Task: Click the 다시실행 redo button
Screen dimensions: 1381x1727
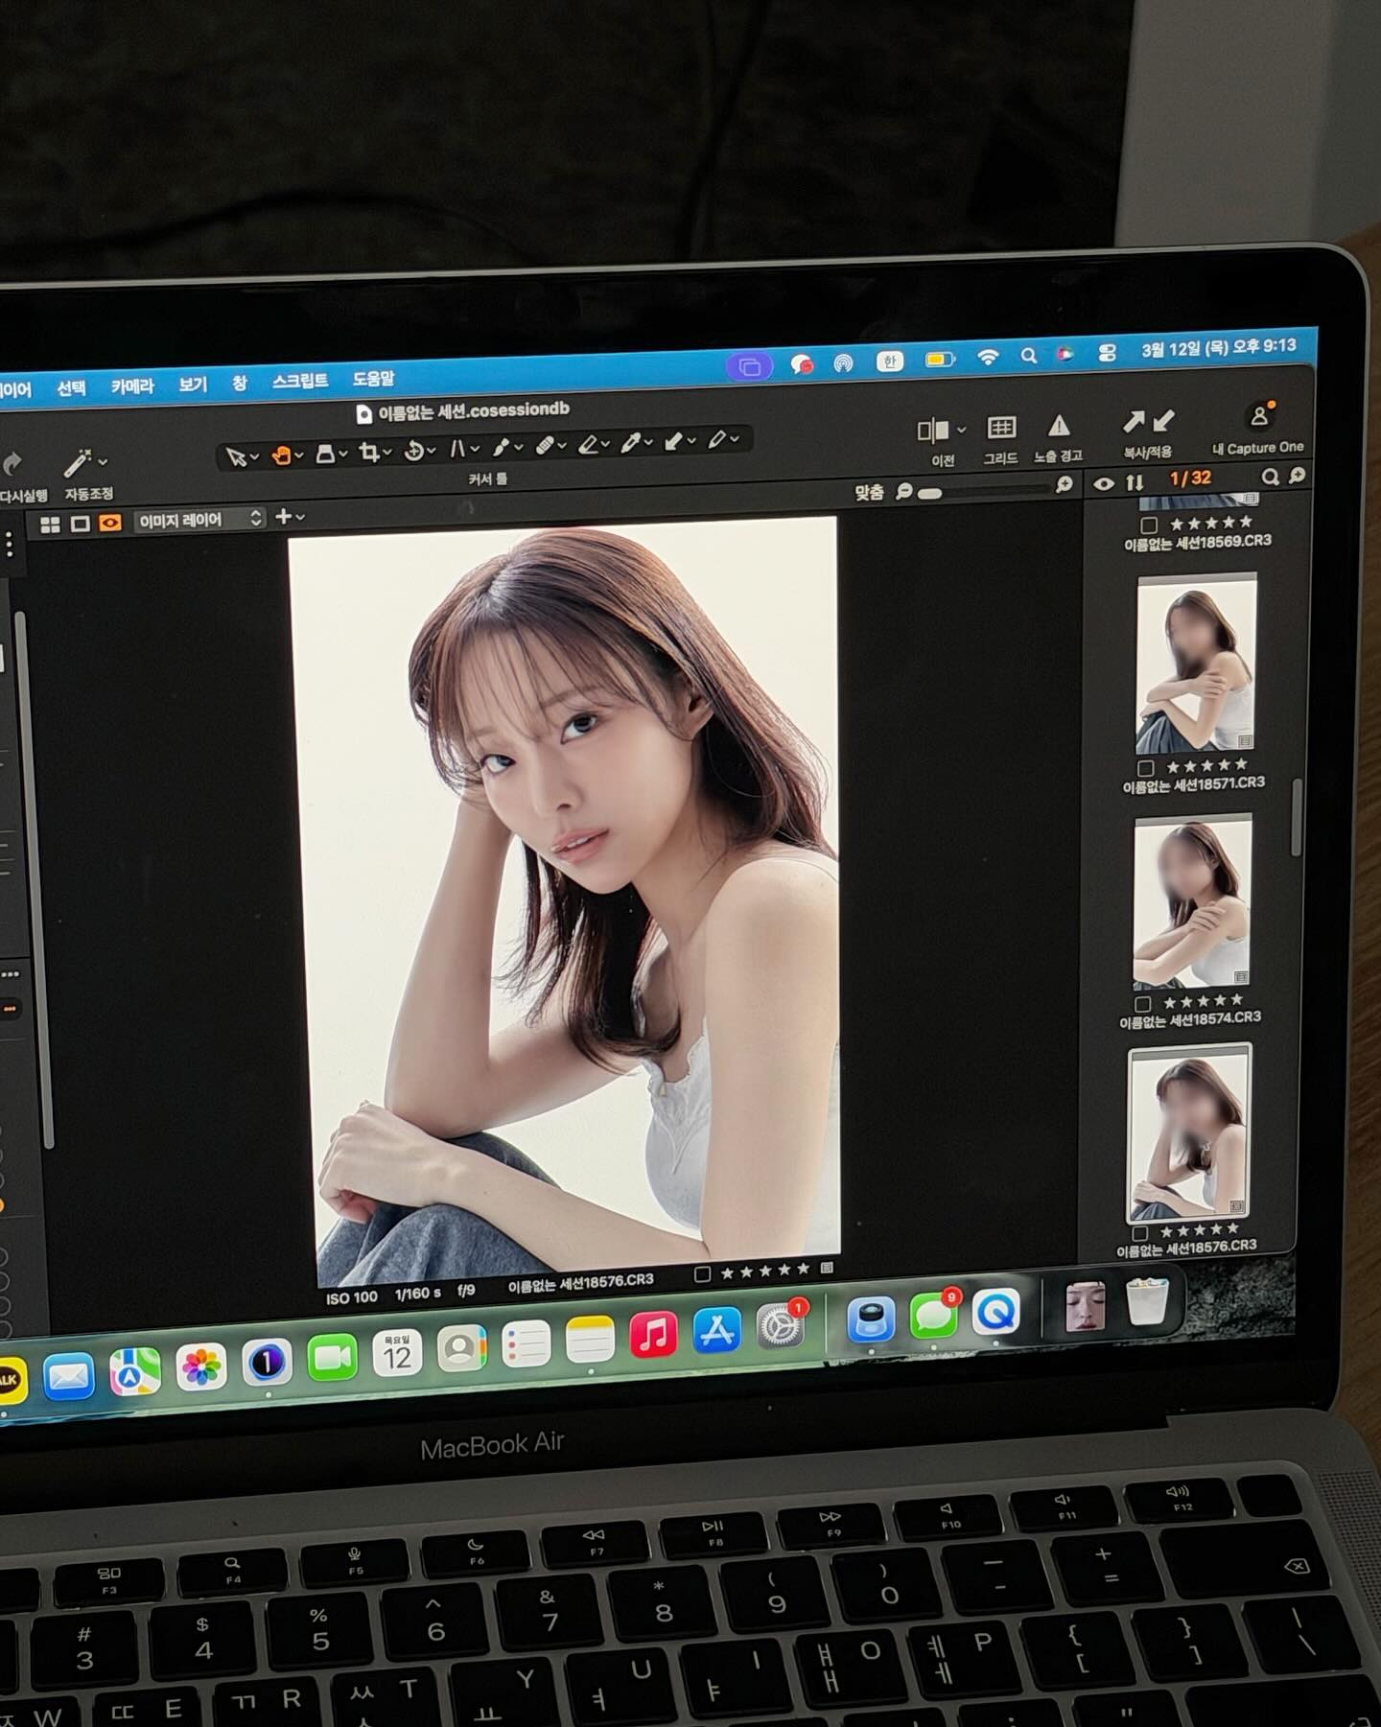Action: coord(13,466)
